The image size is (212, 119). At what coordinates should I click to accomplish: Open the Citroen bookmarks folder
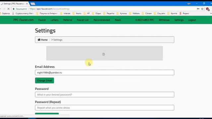coord(147,14)
